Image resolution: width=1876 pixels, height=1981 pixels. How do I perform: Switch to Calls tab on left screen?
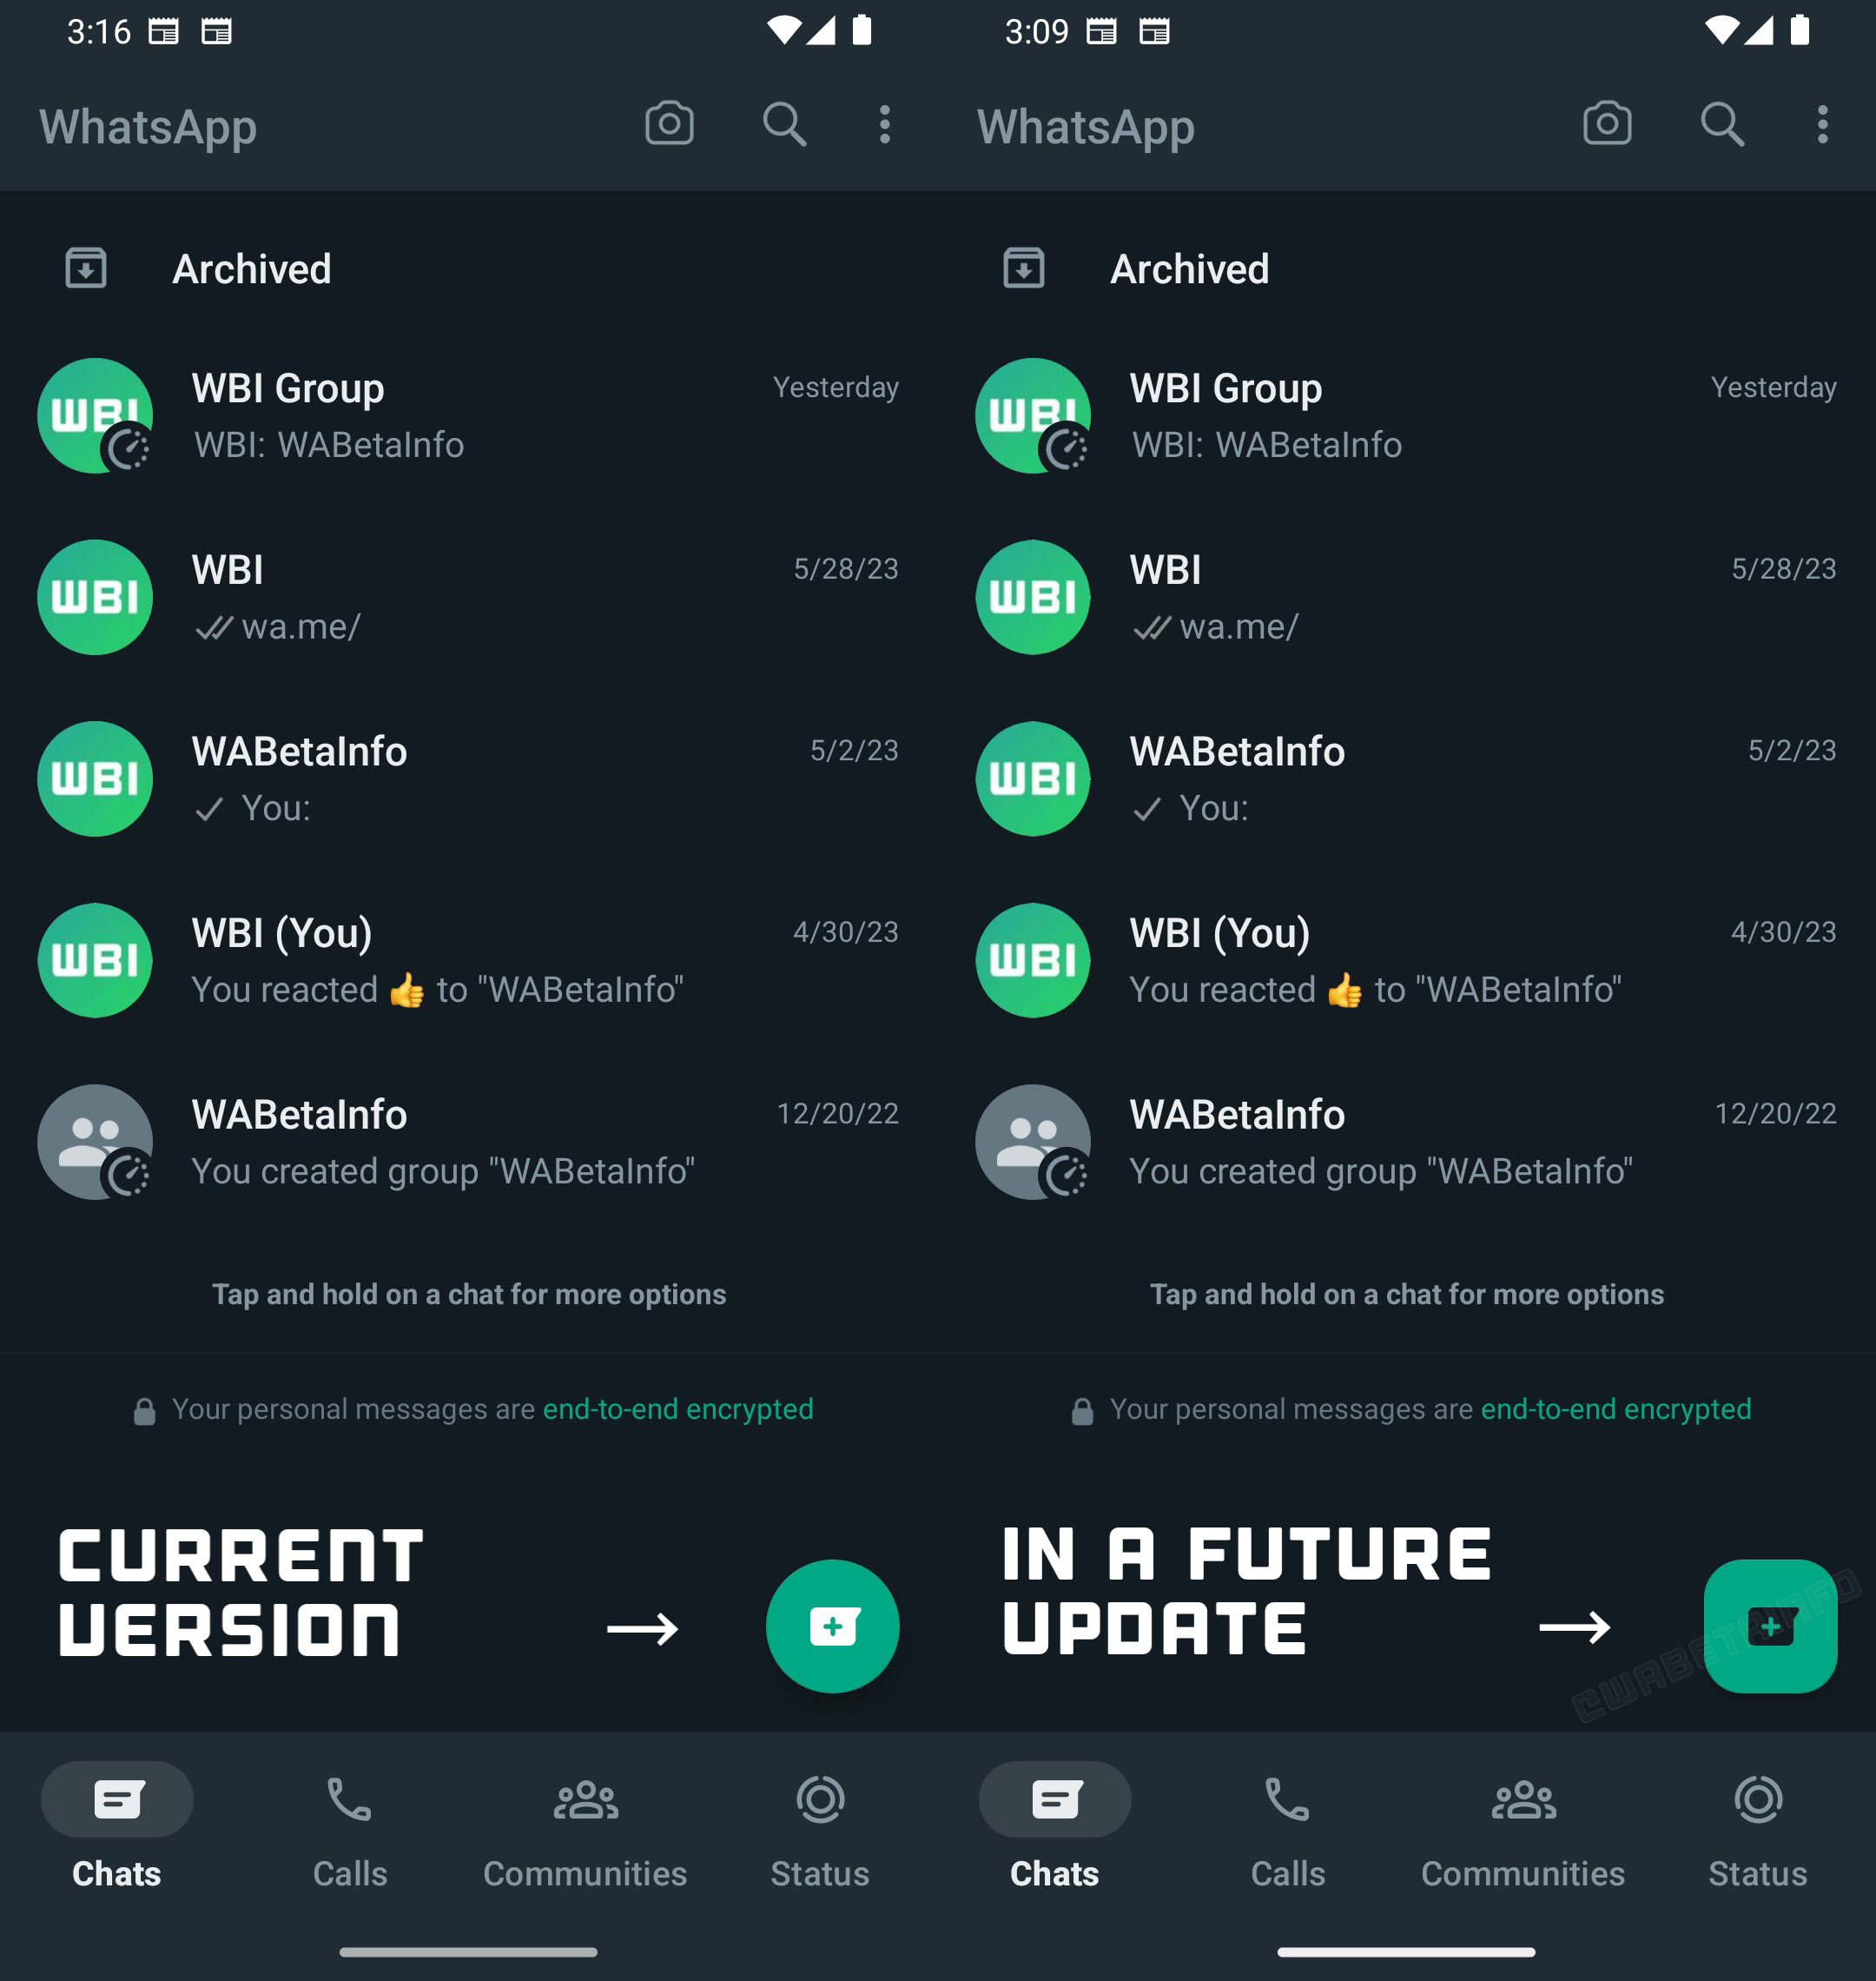pyautogui.click(x=349, y=1828)
